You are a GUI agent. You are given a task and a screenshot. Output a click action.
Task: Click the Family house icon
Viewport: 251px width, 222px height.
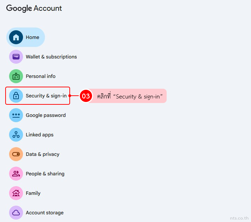[x=16, y=193]
